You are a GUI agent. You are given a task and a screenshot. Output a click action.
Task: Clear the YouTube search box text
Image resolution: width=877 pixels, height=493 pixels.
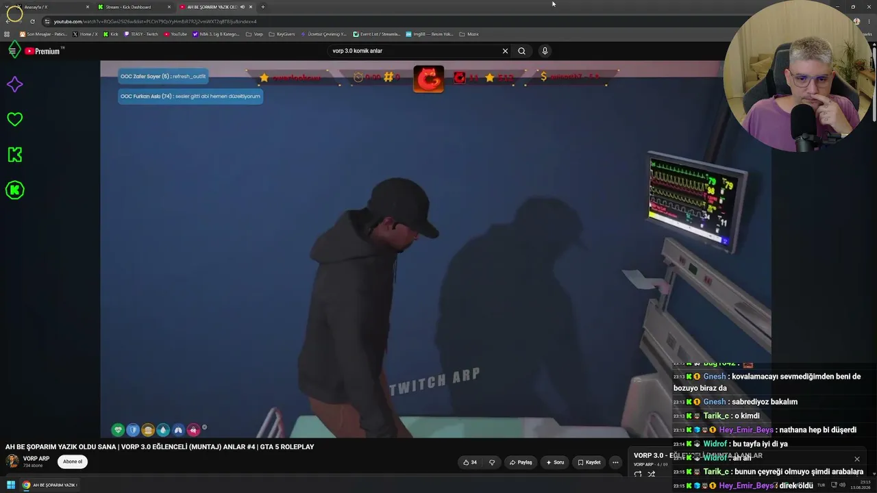(x=505, y=51)
